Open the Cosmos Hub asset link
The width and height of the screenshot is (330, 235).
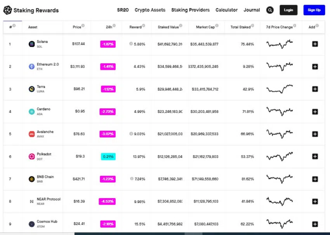click(x=47, y=221)
